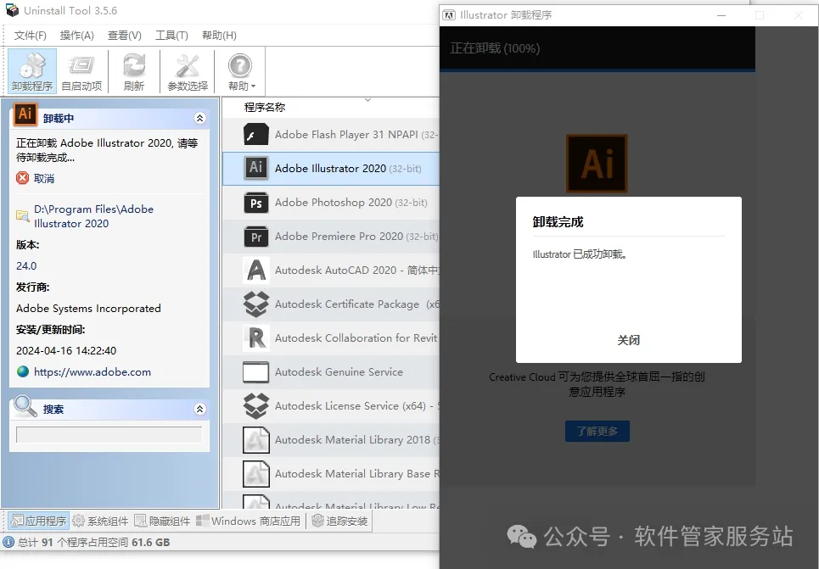Click the Illustrator uninstaller title bar icon

click(x=449, y=15)
